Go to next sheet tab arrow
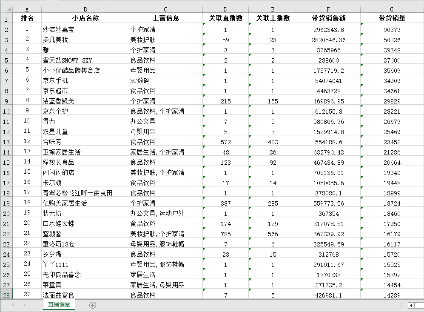424x312 pixels. 25,305
